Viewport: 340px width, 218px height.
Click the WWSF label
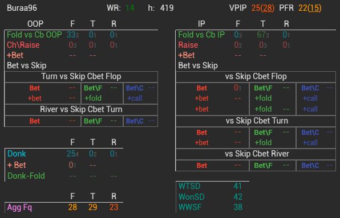point(190,207)
